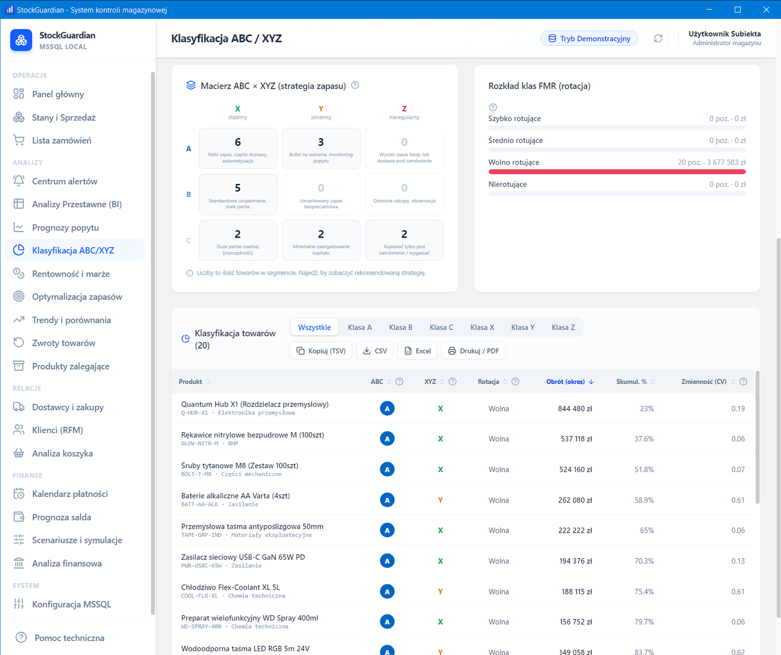Open Rentowność i marże icon
The image size is (781, 655).
point(19,274)
